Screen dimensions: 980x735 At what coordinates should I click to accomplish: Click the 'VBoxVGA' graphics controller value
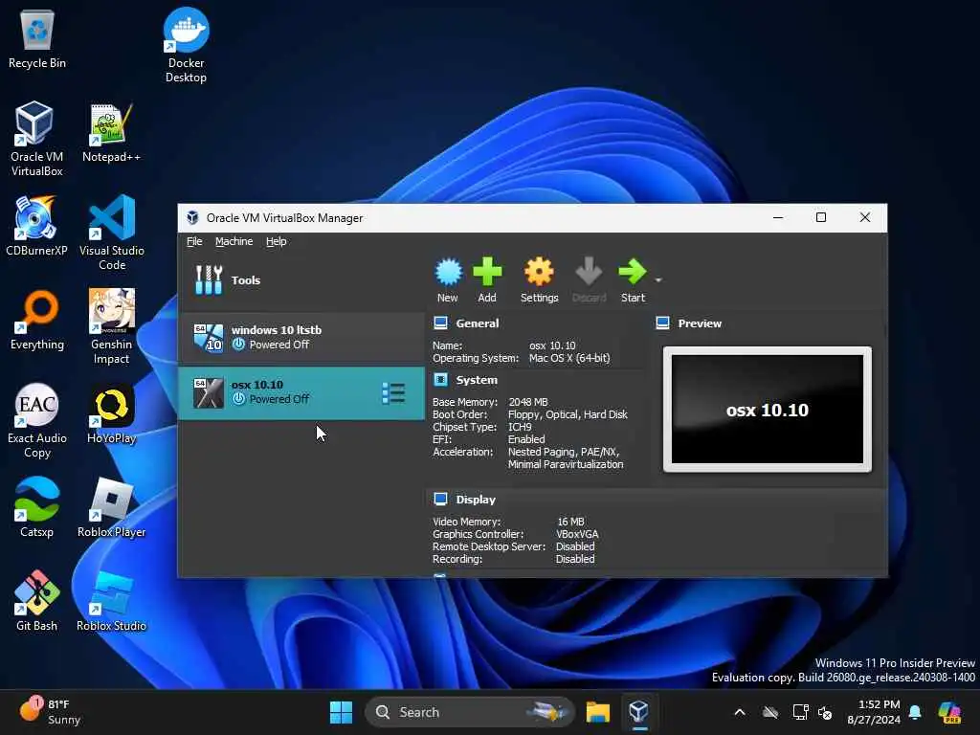[x=577, y=534]
